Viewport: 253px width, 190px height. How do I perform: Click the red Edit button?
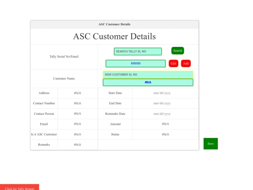click(x=173, y=63)
